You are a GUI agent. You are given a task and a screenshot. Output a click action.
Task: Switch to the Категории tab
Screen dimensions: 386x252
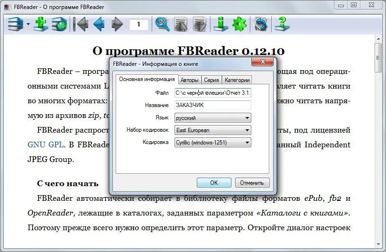(237, 80)
